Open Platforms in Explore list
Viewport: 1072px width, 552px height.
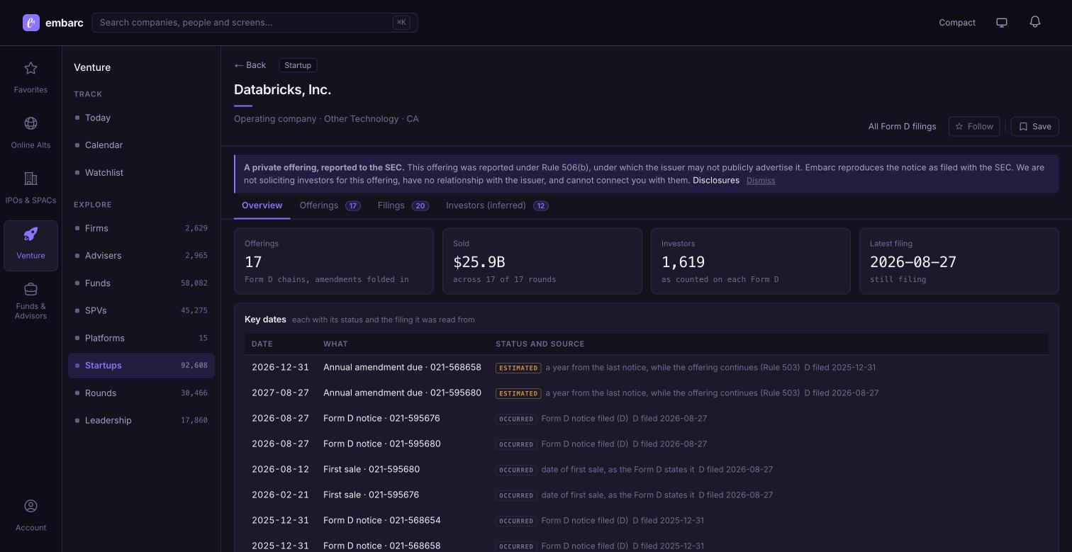tap(141, 338)
